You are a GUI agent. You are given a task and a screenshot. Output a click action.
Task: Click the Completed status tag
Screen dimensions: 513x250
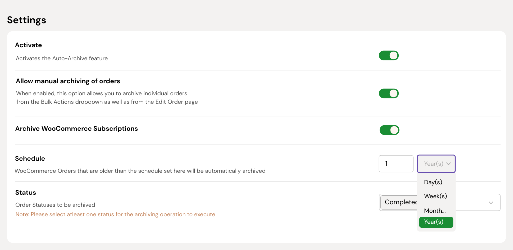tap(400, 202)
